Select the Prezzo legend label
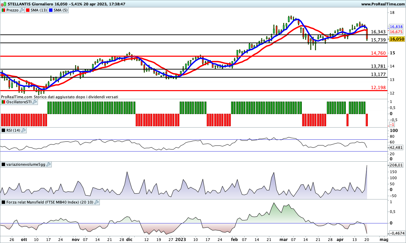The image size is (406, 243). [13, 10]
